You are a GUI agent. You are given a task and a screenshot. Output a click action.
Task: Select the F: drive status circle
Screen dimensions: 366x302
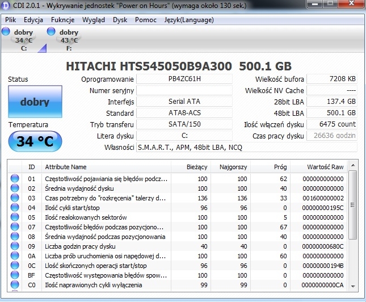pyautogui.click(x=51, y=31)
